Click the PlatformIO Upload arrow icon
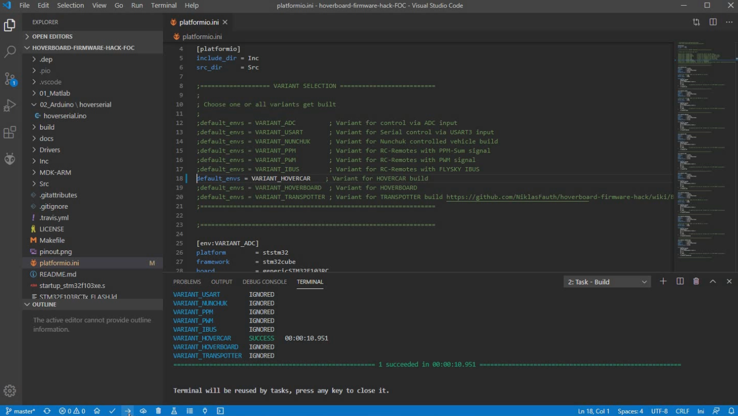Viewport: 738px width, 416px height. (128, 411)
